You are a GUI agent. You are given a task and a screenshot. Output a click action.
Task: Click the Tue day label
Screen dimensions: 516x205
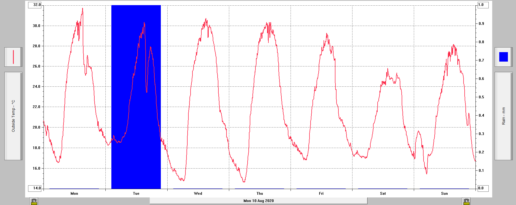[136, 193]
